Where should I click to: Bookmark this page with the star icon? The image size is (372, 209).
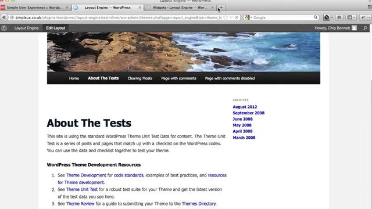(x=226, y=17)
